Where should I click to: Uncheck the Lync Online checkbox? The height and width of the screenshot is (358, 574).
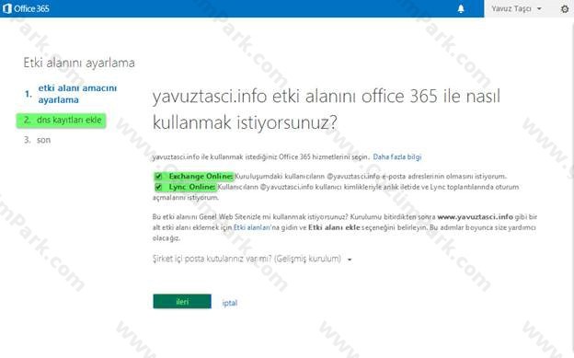158,187
